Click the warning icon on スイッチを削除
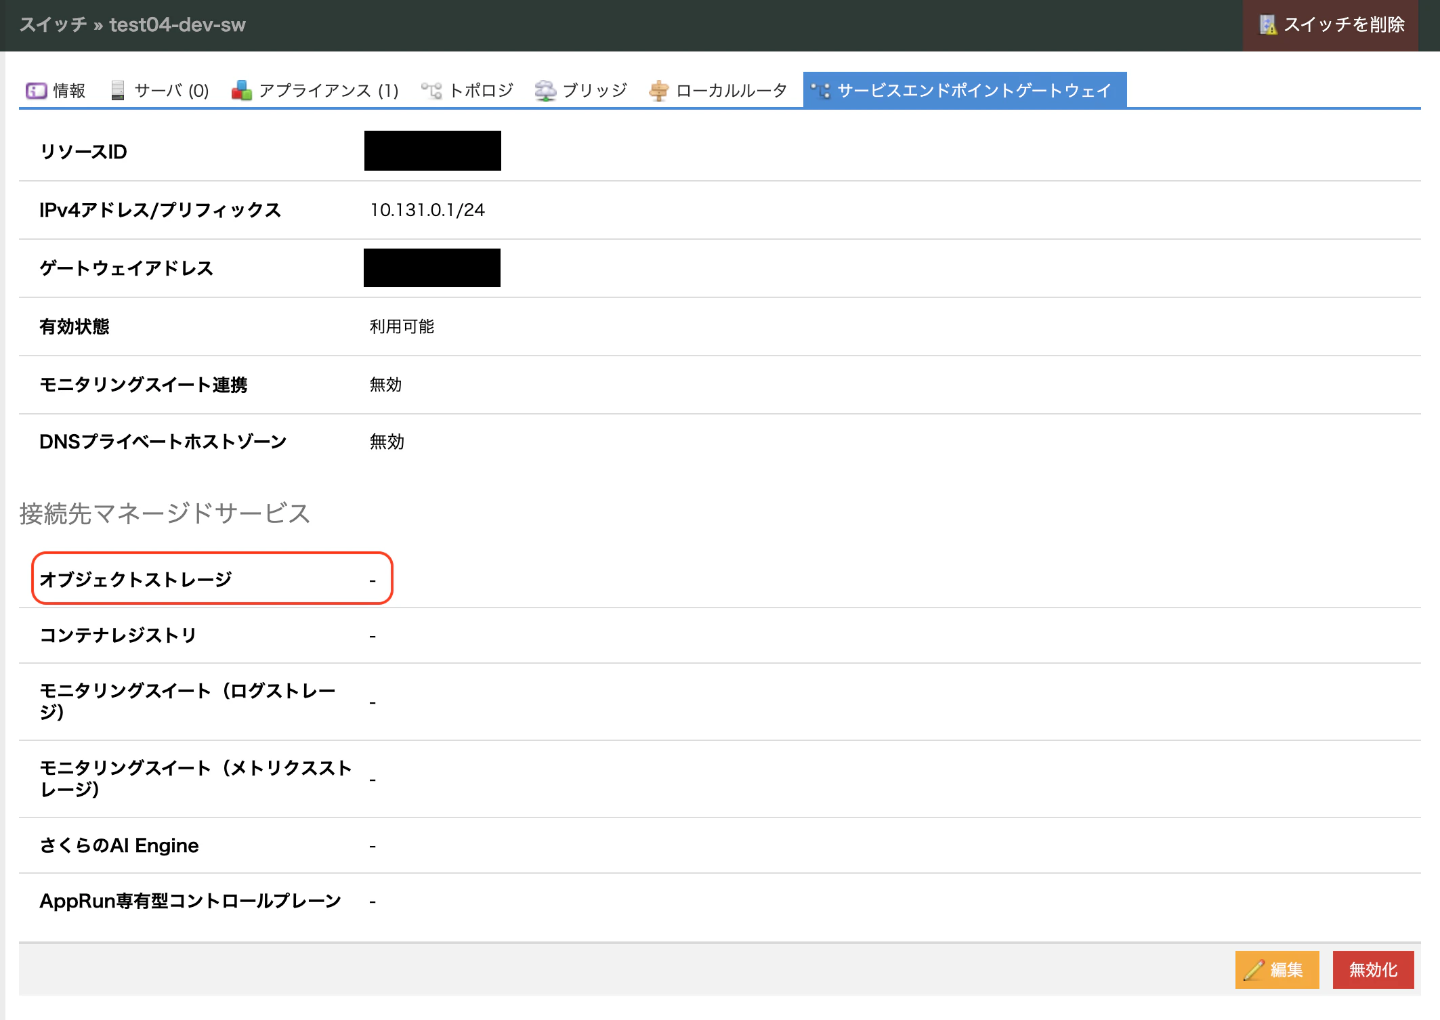Image resolution: width=1440 pixels, height=1020 pixels. [1268, 25]
